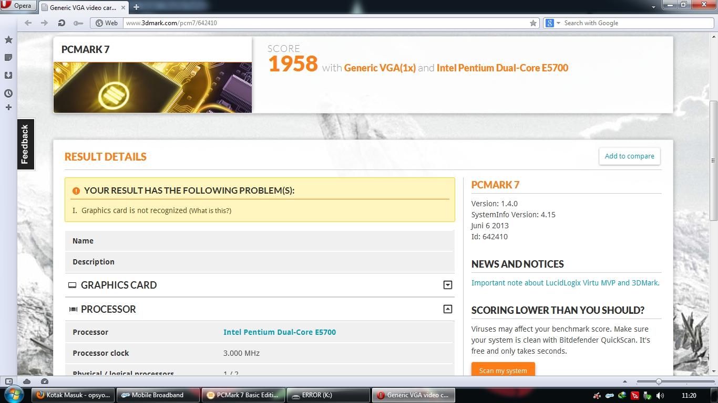
Task: Click the PROCESSOR section chip icon
Action: [73, 310]
